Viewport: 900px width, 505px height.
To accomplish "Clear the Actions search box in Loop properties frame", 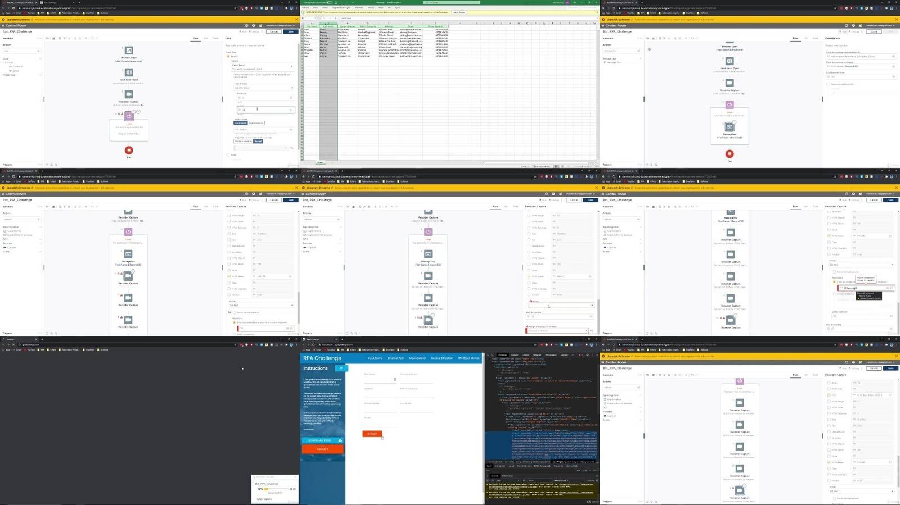I will point(38,51).
